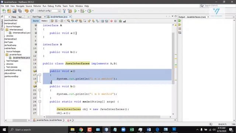The image size is (236, 133).
Task: Open the Refactor menu
Action: pyautogui.click(x=37, y=6)
